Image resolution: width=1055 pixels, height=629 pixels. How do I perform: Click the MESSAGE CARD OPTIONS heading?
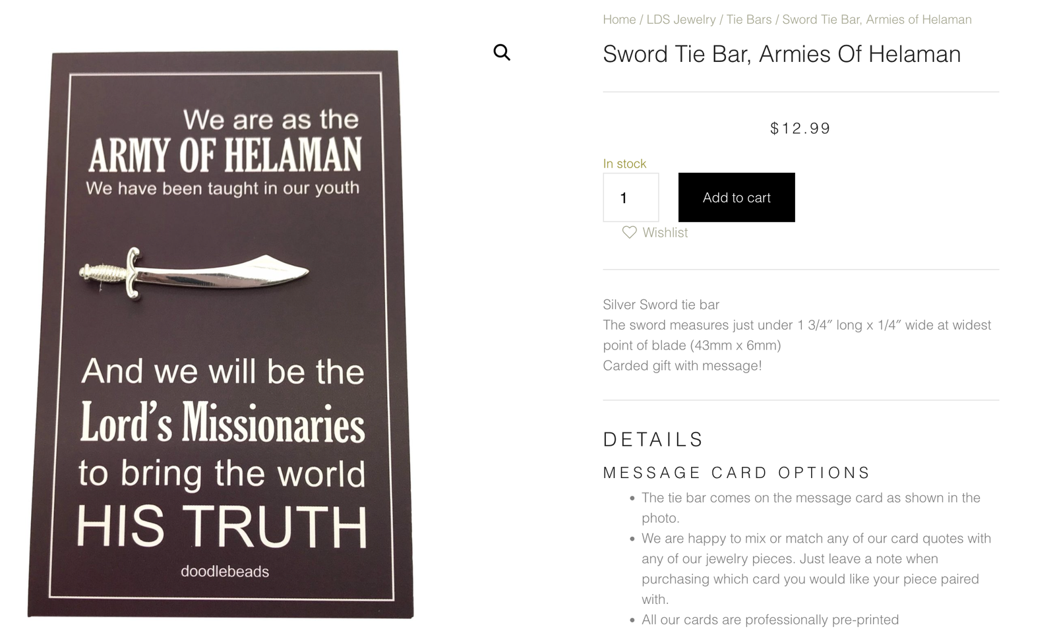tap(737, 473)
